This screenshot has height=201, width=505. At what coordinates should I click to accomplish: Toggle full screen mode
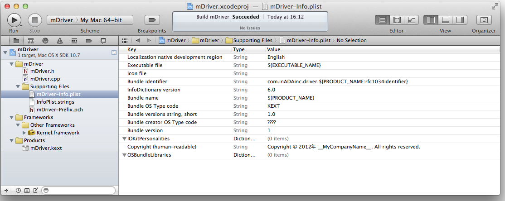495,6
